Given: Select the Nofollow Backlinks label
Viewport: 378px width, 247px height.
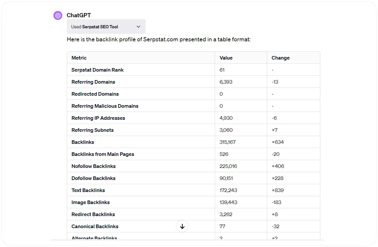Looking at the screenshot, I should click(x=94, y=166).
